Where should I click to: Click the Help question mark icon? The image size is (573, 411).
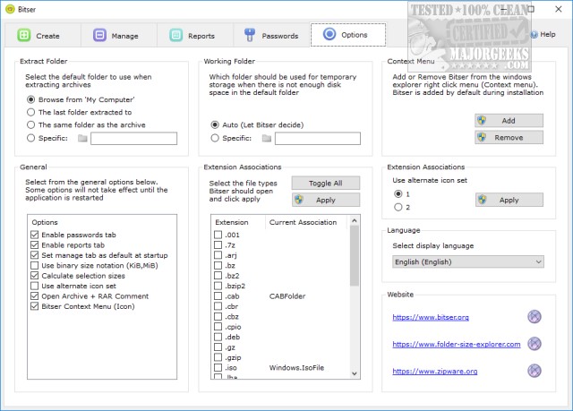535,35
